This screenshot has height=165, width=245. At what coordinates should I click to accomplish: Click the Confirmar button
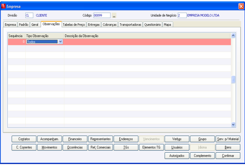coord(228,156)
